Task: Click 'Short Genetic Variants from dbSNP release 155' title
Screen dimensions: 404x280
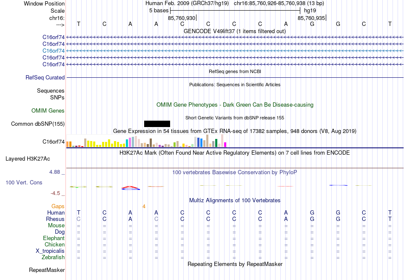Action: click(x=235, y=118)
